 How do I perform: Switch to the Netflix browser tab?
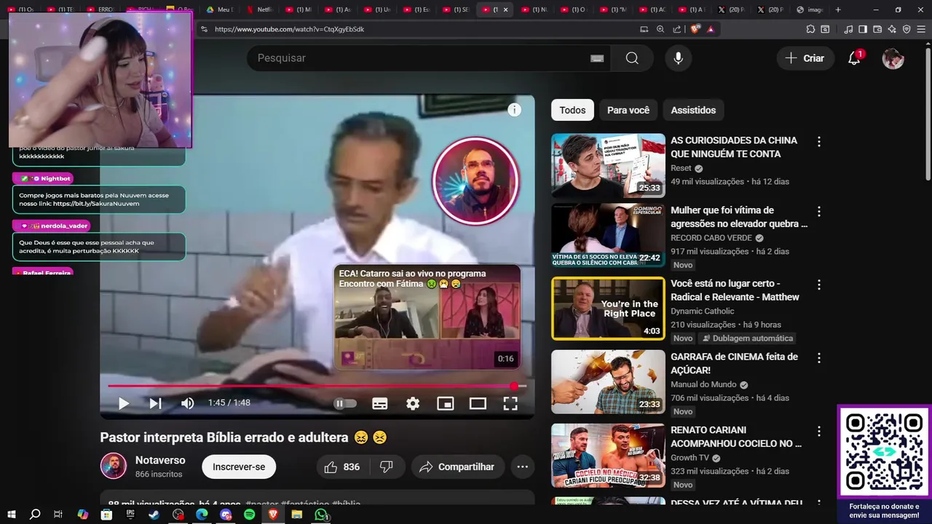[258, 9]
